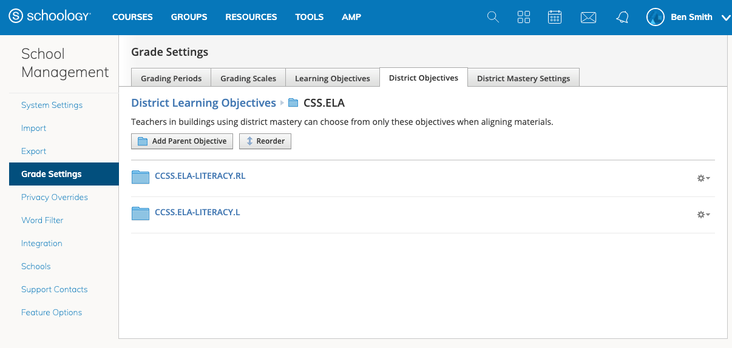Screen dimensions: 732x348
Task: Open the Learning Objectives tab
Action: (x=332, y=78)
